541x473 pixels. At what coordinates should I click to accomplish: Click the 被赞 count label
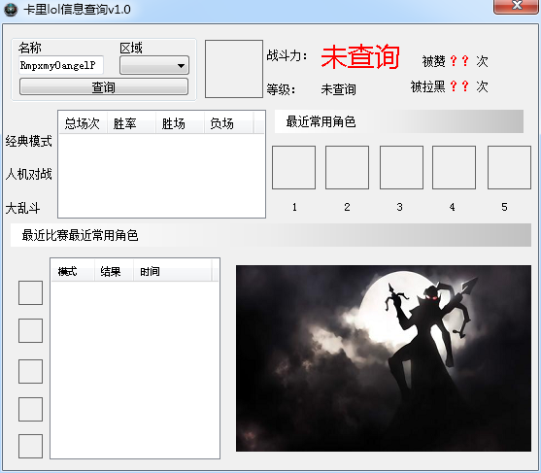click(456, 61)
